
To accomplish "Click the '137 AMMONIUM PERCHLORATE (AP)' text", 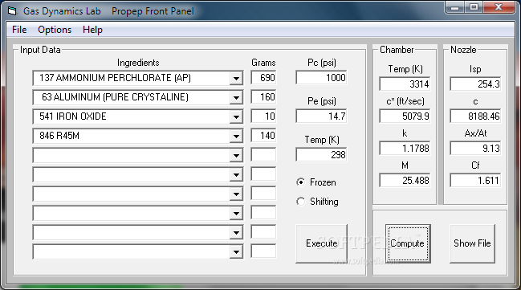I will click(115, 78).
